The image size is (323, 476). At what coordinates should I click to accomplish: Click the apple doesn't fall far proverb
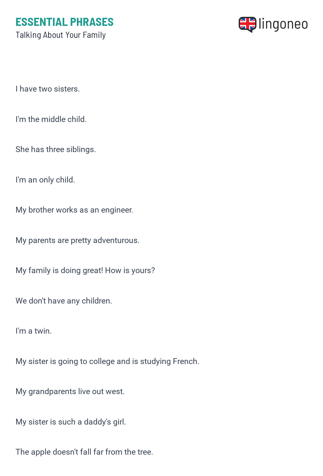coord(84,452)
